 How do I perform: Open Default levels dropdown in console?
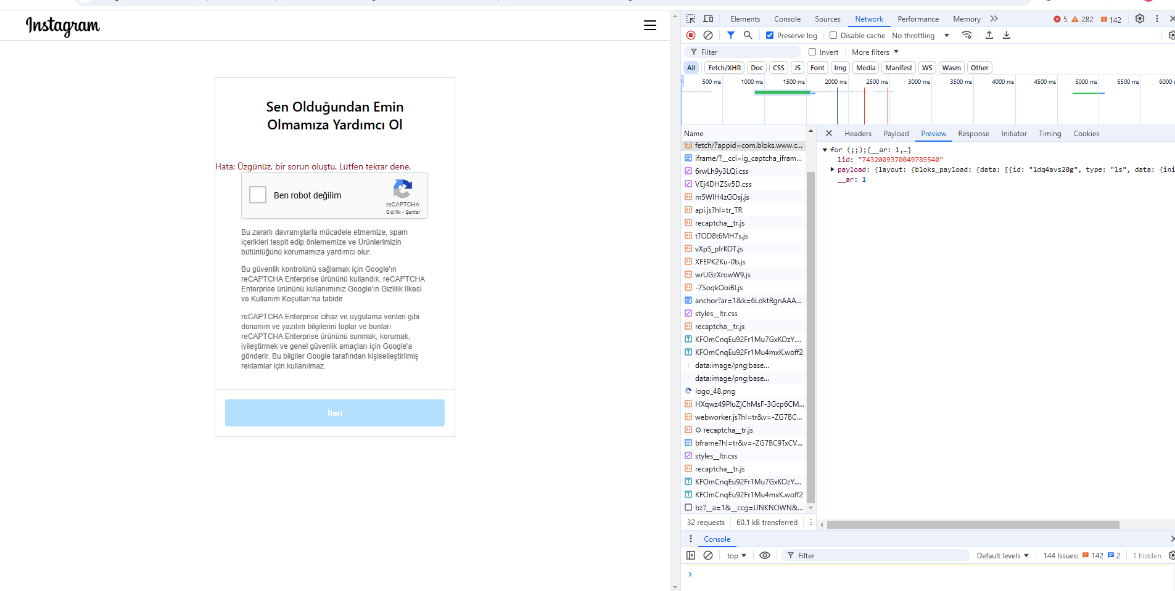coord(1003,555)
